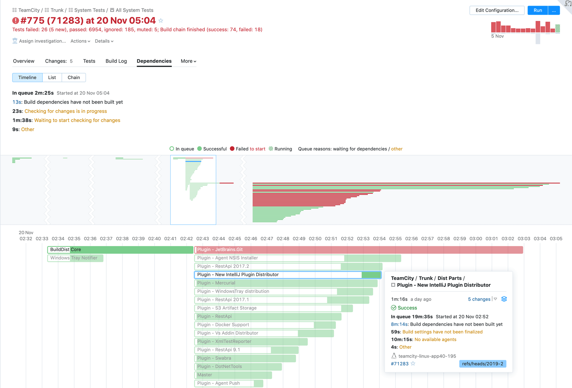The image size is (572, 388).
Task: Star build #775 as favorite
Action: pos(161,21)
